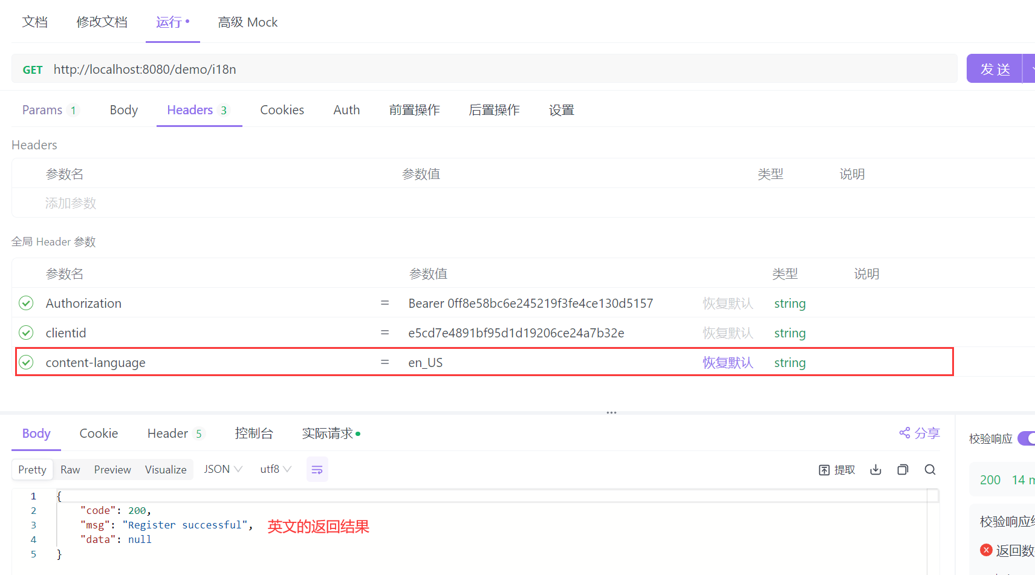Viewport: 1035px width, 575px height.
Task: Click the 添加参数 name input
Action: pyautogui.click(x=71, y=203)
